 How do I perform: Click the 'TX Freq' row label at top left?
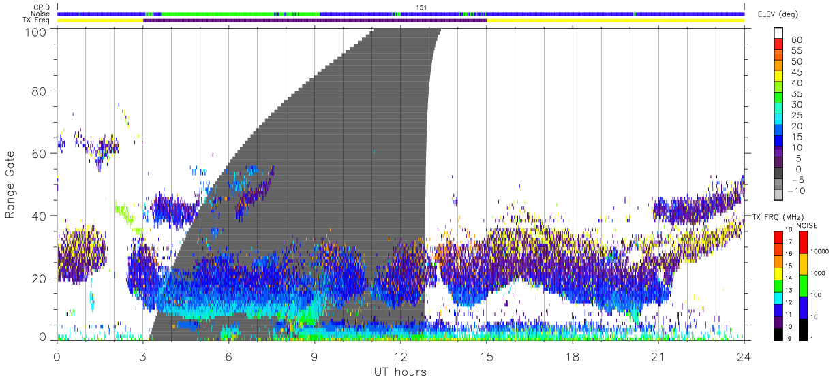37,20
